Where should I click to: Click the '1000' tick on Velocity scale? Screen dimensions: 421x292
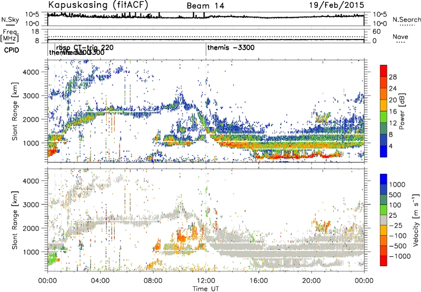point(397,184)
